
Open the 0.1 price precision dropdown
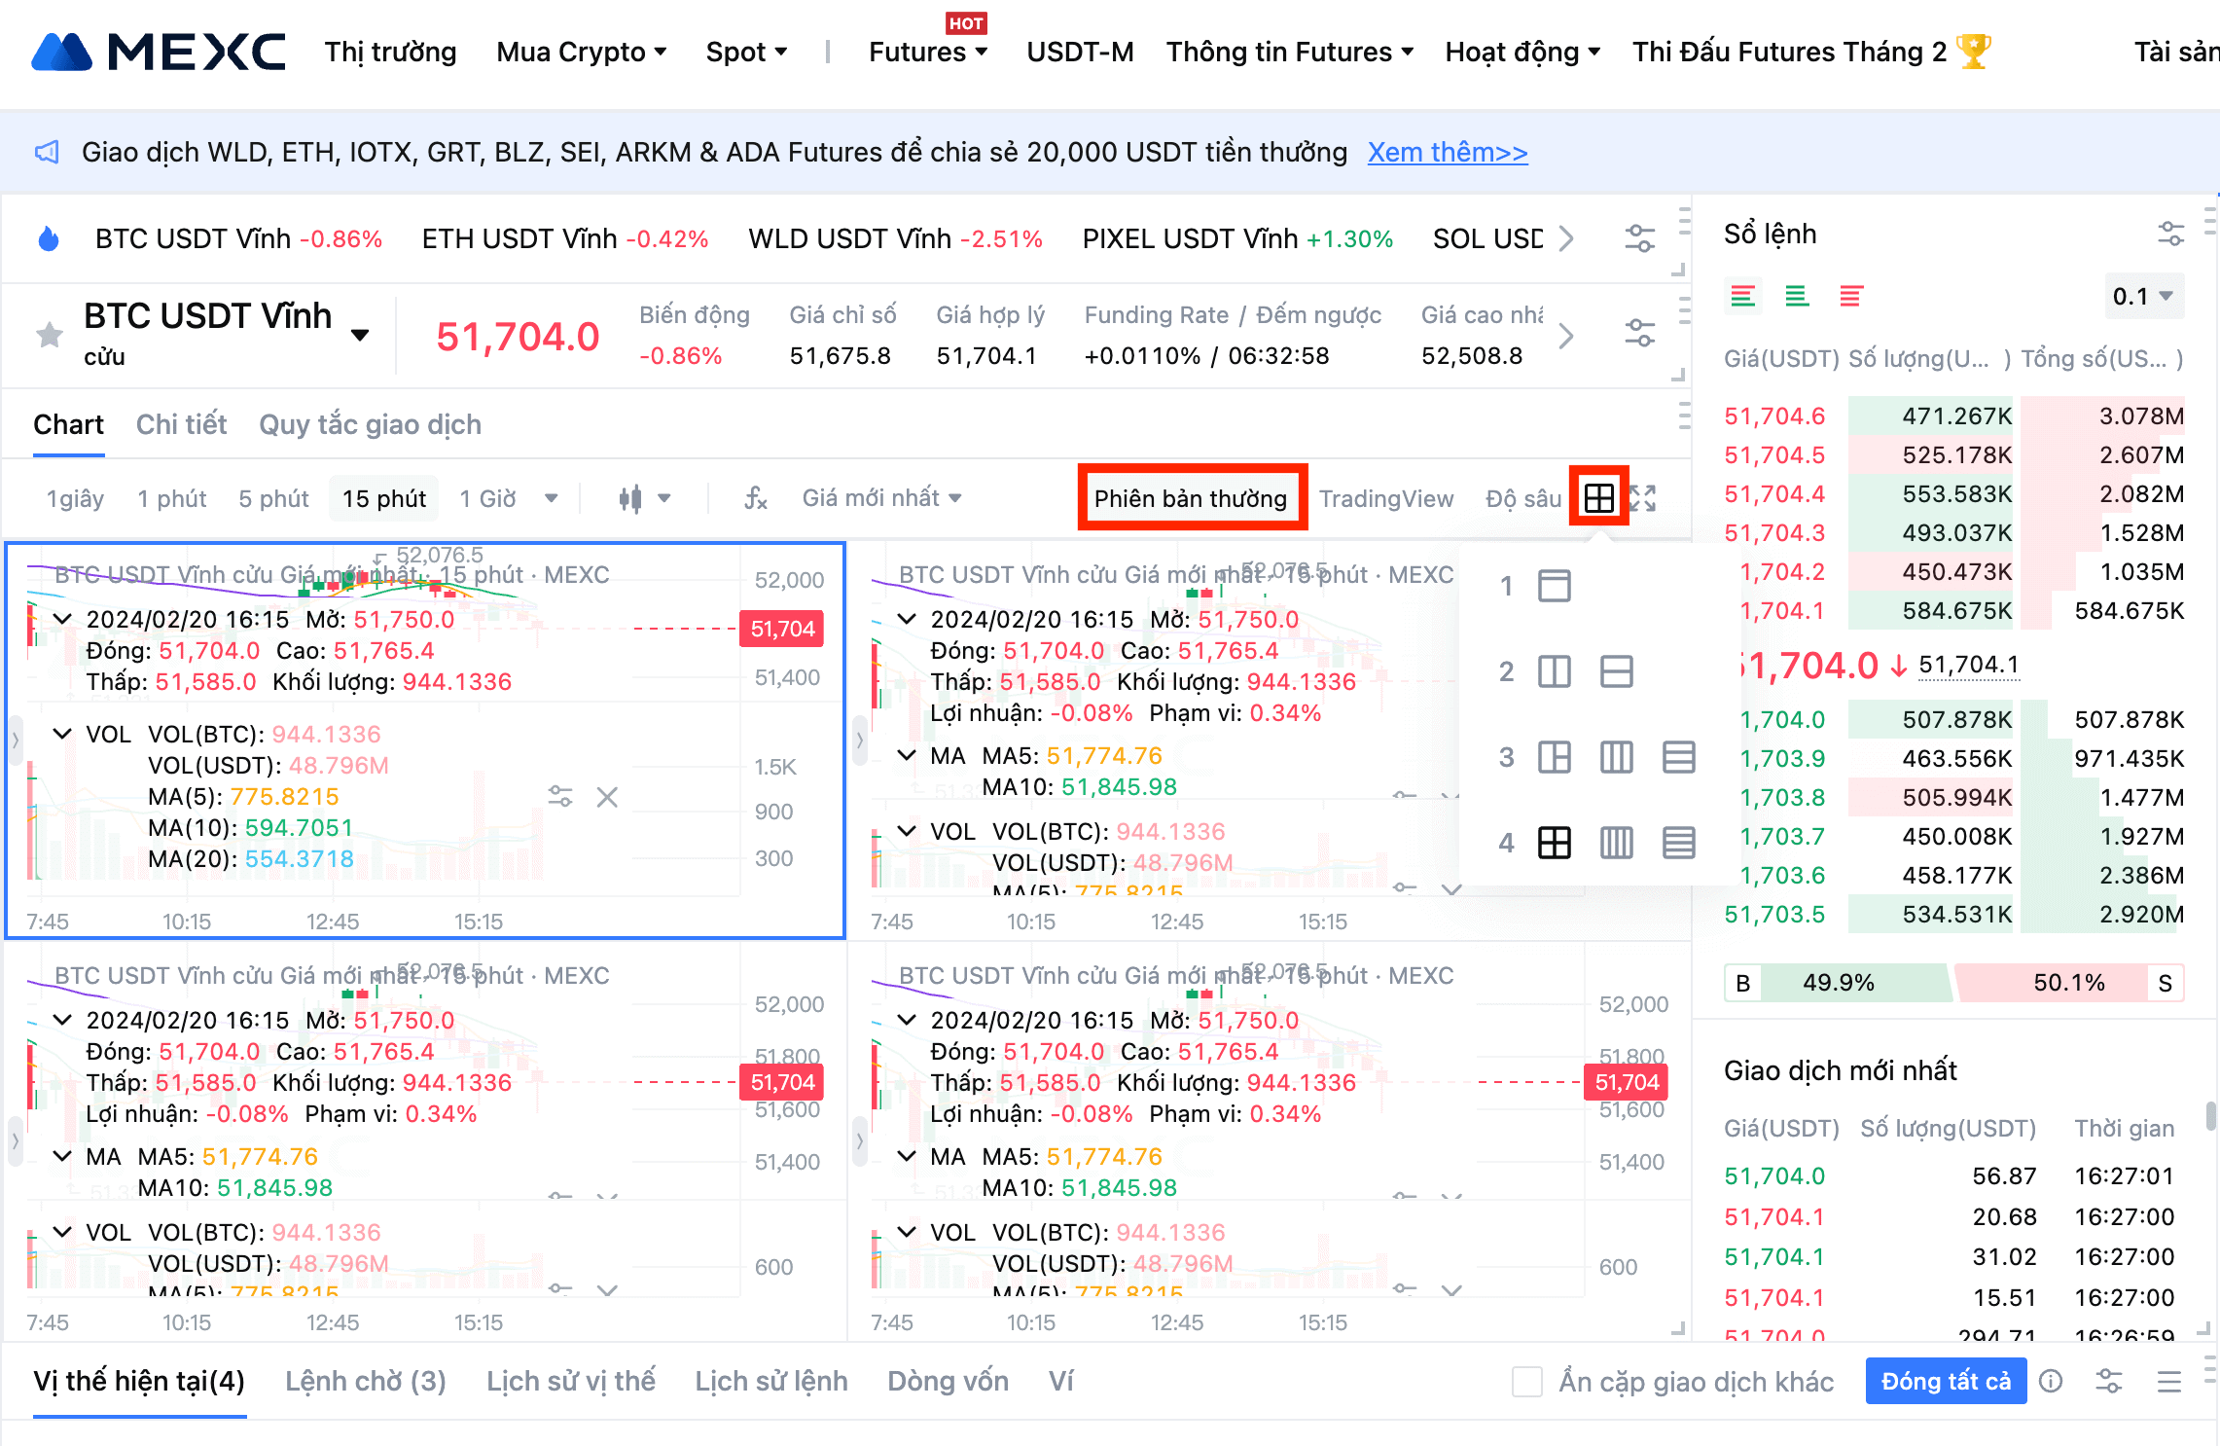pos(2142,296)
